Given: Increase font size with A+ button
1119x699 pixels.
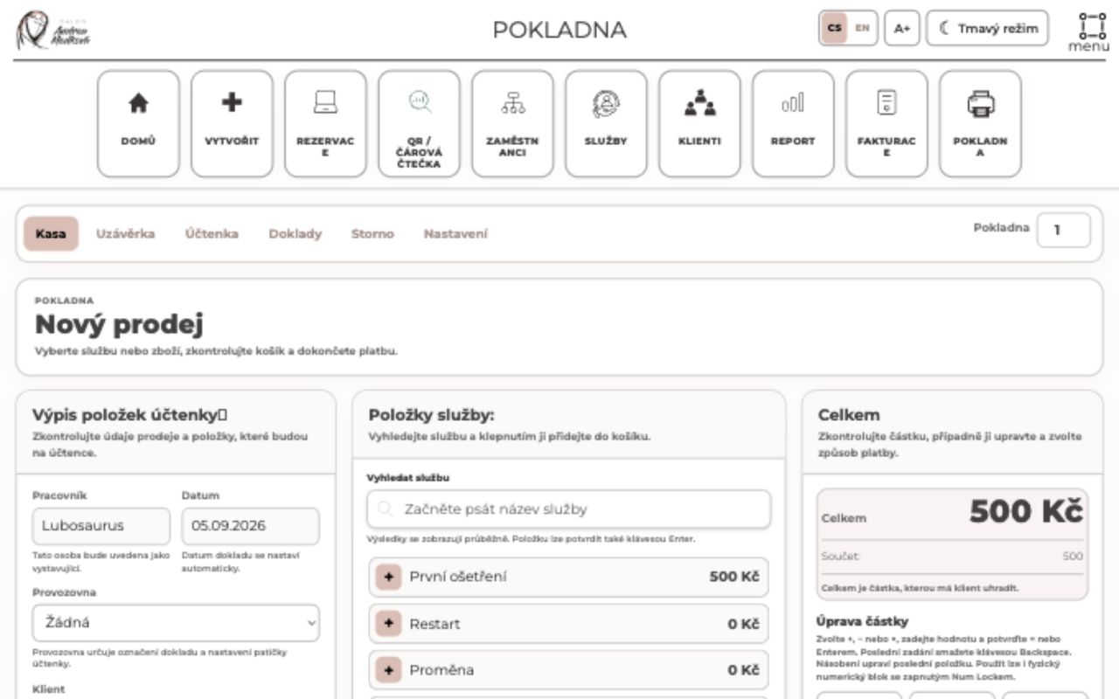Looking at the screenshot, I should tap(901, 28).
